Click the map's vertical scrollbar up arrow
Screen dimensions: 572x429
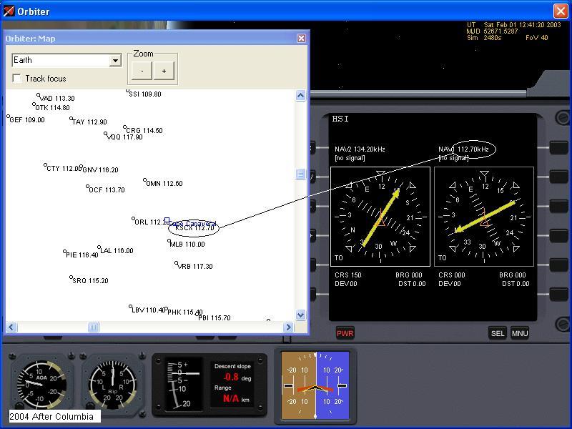point(300,96)
